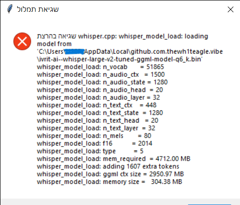Click the memory size = 304.38 MB line
This screenshot has height=205, width=240.
point(110,182)
